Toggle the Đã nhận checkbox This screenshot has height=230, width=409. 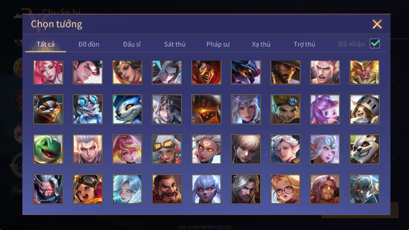pos(375,44)
